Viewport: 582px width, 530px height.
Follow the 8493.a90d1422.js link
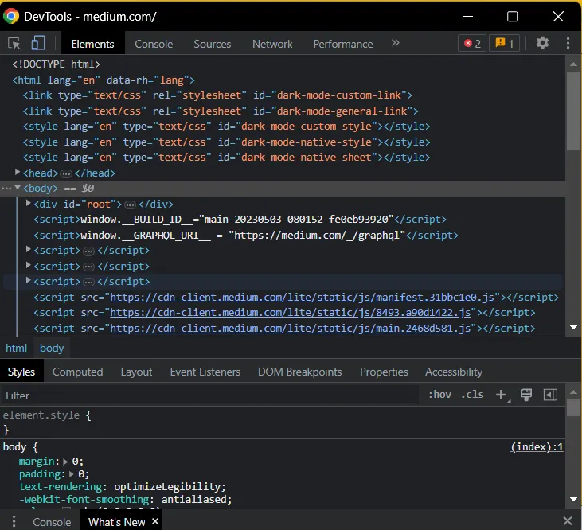coord(291,313)
